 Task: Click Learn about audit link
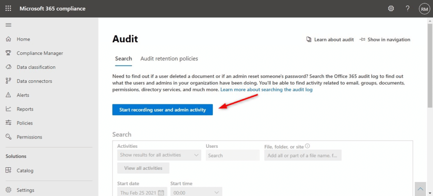pos(334,39)
